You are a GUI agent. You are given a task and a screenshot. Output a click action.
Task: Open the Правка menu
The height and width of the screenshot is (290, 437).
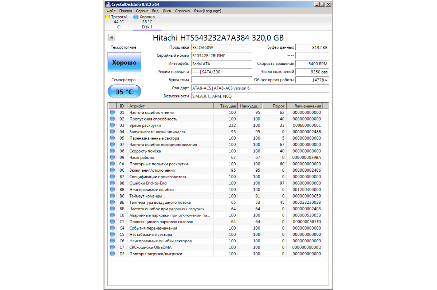point(126,11)
